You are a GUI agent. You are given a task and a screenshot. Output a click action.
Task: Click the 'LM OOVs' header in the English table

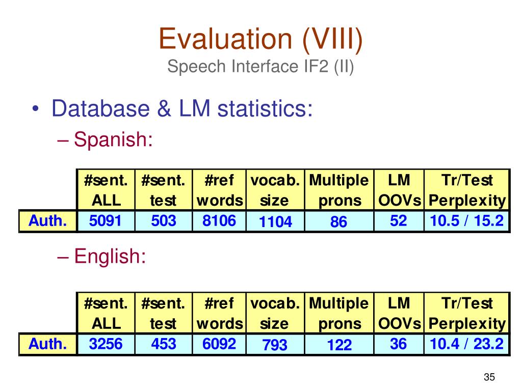coord(399,313)
